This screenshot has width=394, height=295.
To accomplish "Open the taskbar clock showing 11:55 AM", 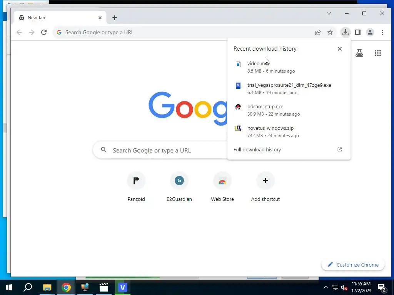I will click(361, 287).
